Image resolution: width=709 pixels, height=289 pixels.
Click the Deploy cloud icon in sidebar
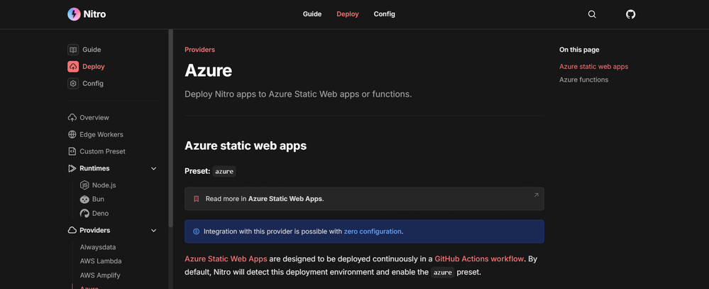coord(73,67)
